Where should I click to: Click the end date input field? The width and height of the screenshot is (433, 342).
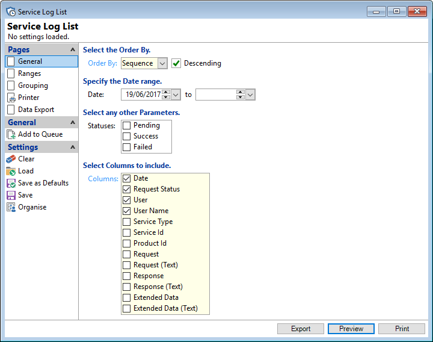click(x=216, y=95)
